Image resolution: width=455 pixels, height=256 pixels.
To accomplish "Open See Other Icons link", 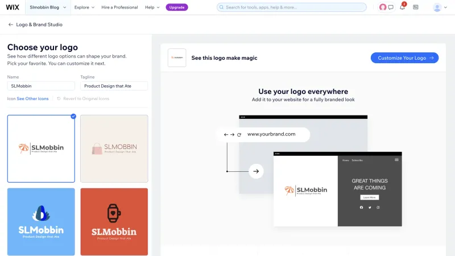I will point(32,98).
